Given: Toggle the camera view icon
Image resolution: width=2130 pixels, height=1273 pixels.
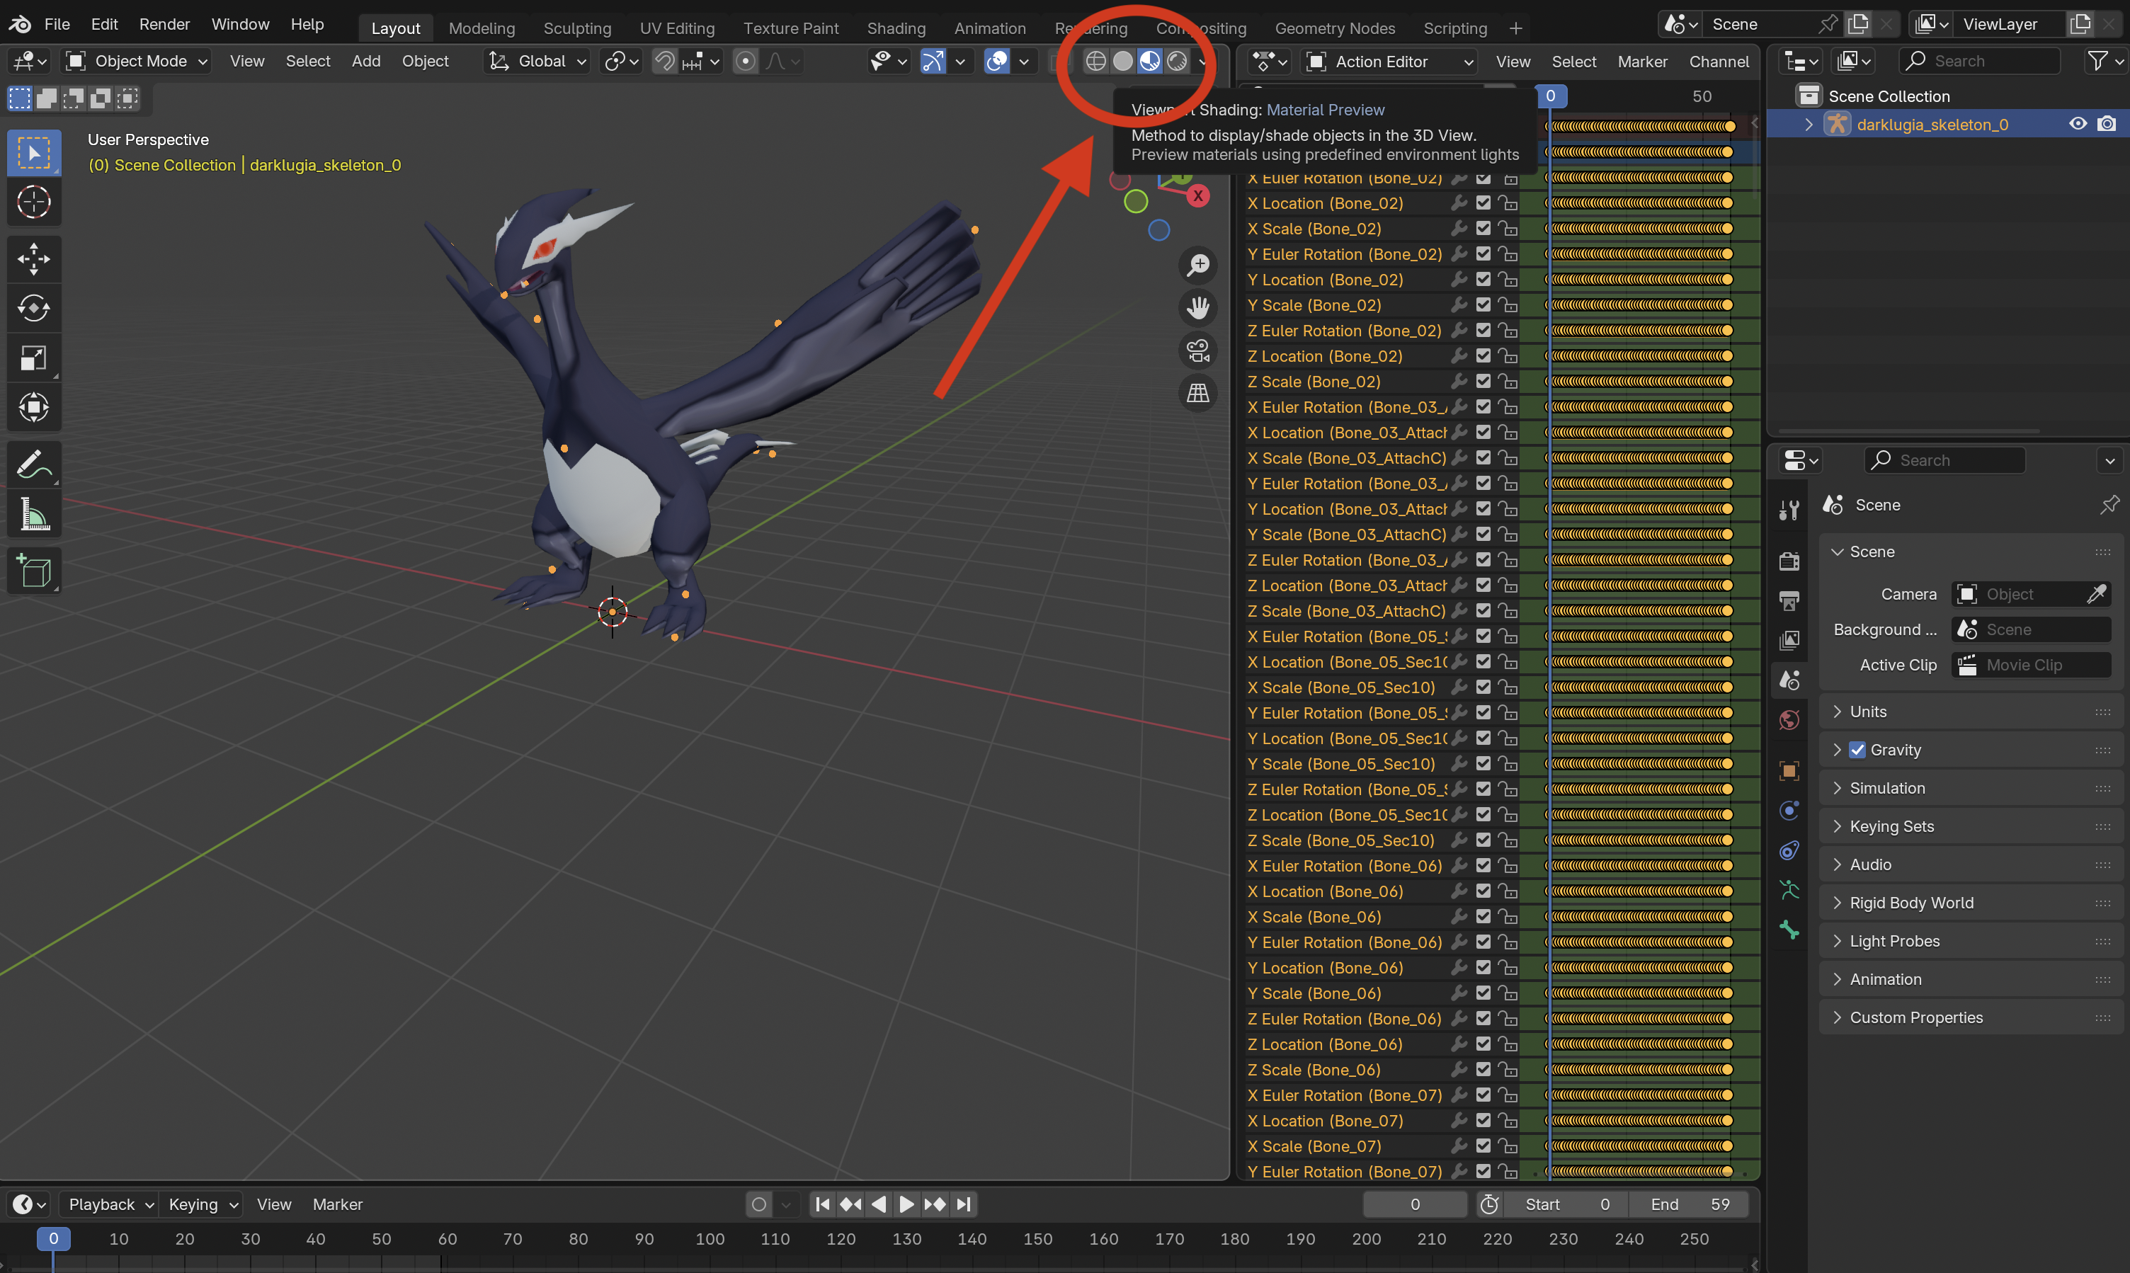Looking at the screenshot, I should [x=1197, y=350].
